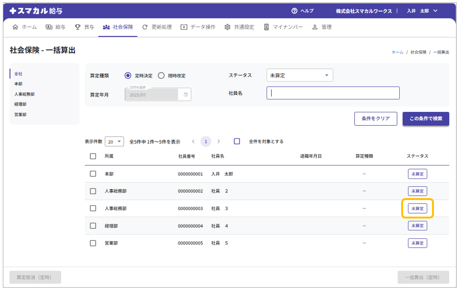Viewport: 460px width, 291px height.
Task: Click the Home house icon
Action: (16, 27)
